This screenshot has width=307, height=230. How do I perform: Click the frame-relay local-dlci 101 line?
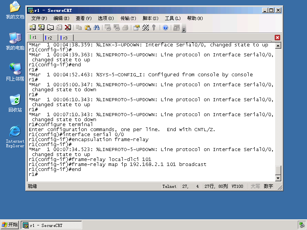coord(90,159)
